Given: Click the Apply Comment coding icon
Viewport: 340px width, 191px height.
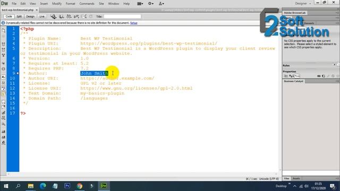Looking at the screenshot, I should coord(4,101).
